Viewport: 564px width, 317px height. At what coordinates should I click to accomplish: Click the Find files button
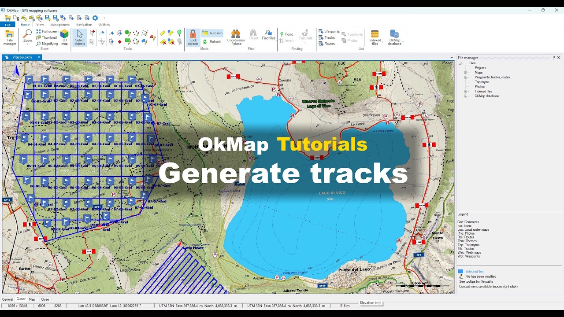tap(268, 35)
